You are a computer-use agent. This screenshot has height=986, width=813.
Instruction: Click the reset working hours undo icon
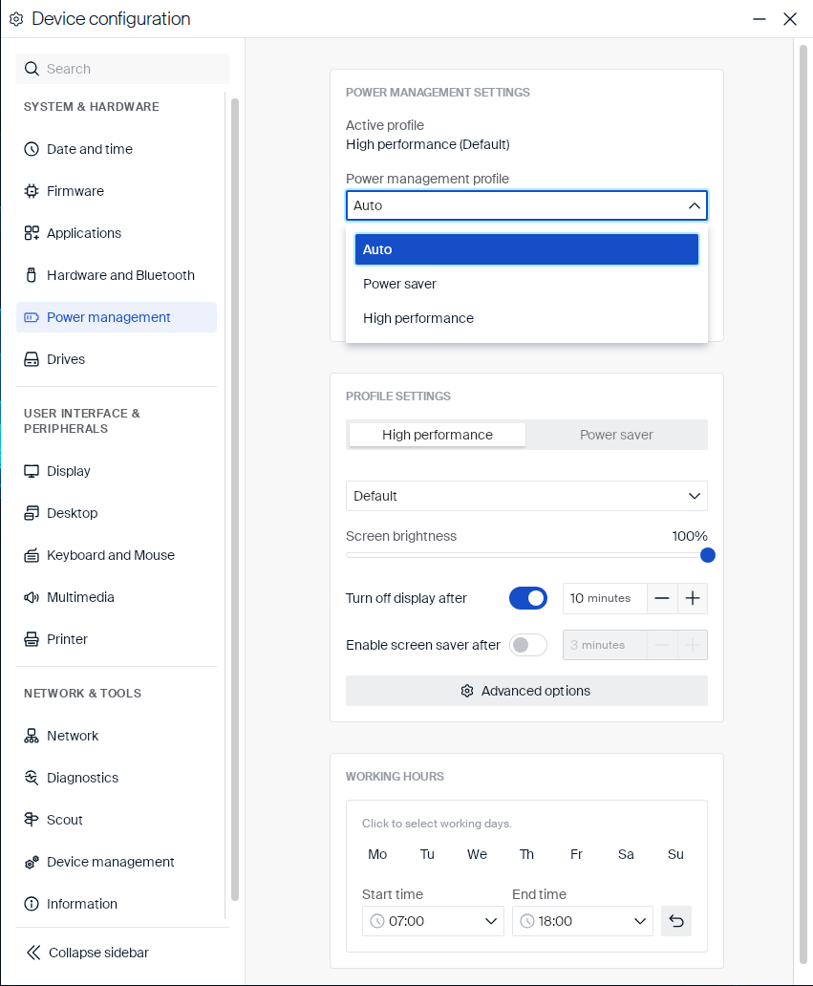[676, 921]
